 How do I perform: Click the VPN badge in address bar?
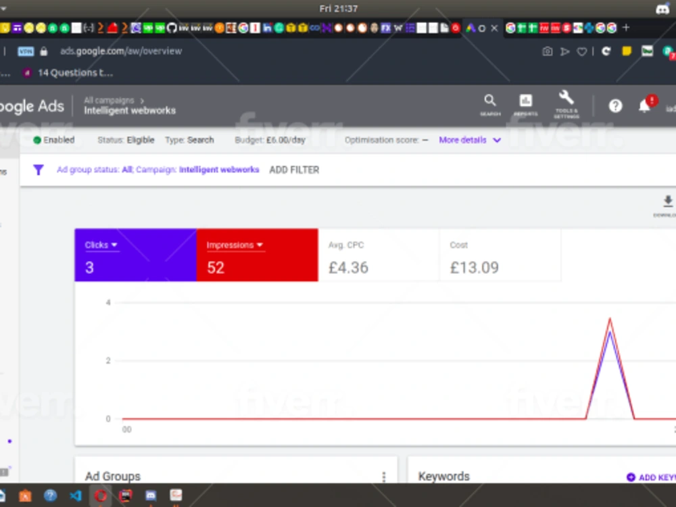tap(26, 51)
